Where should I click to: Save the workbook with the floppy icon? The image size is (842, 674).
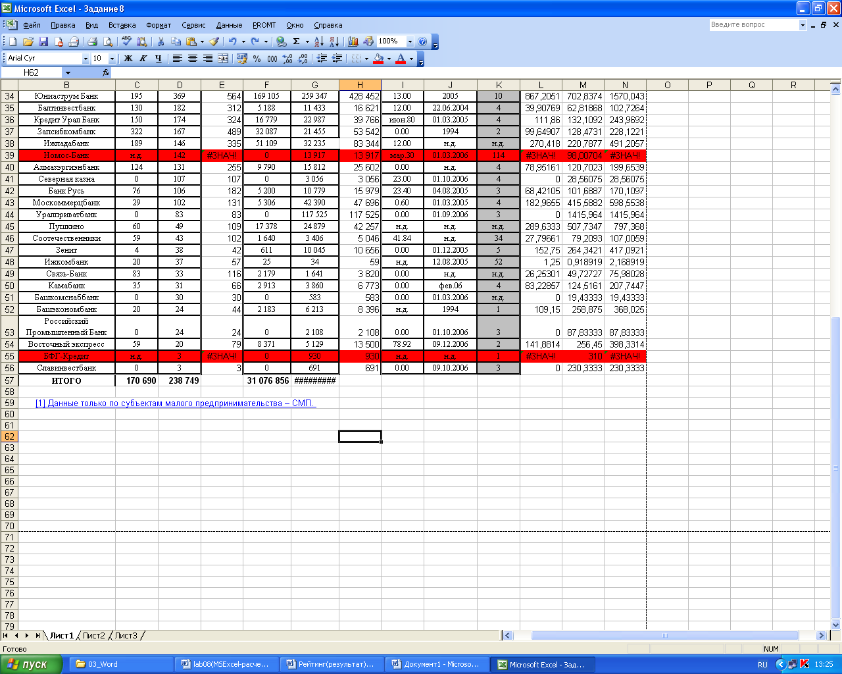[x=43, y=41]
